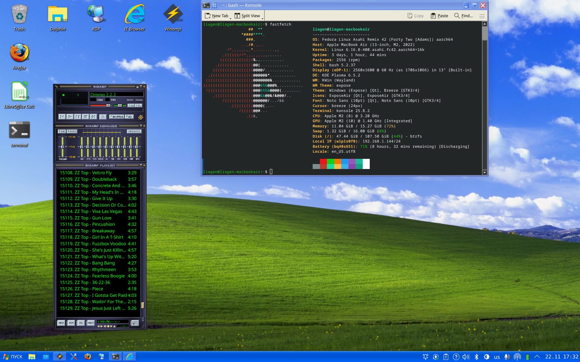Toggle the PL playlist button
Viewport: 580px width, 362px height.
tap(138, 106)
